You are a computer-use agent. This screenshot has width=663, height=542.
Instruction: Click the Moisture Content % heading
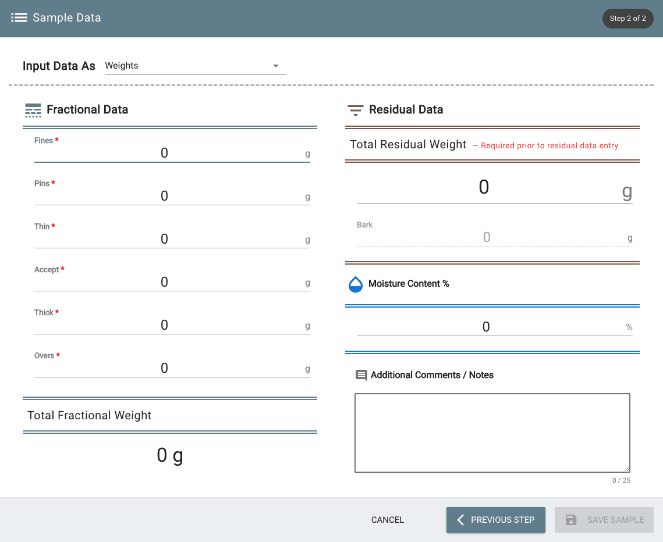pyautogui.click(x=409, y=284)
